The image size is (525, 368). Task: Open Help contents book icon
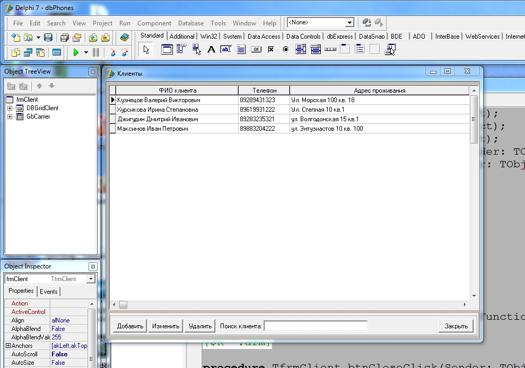coord(124,38)
